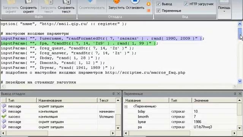Image resolution: width=243 pixels, height=137 pixels.
Task: Toggle the Вывод checkbox
Action: [x=158, y=4]
